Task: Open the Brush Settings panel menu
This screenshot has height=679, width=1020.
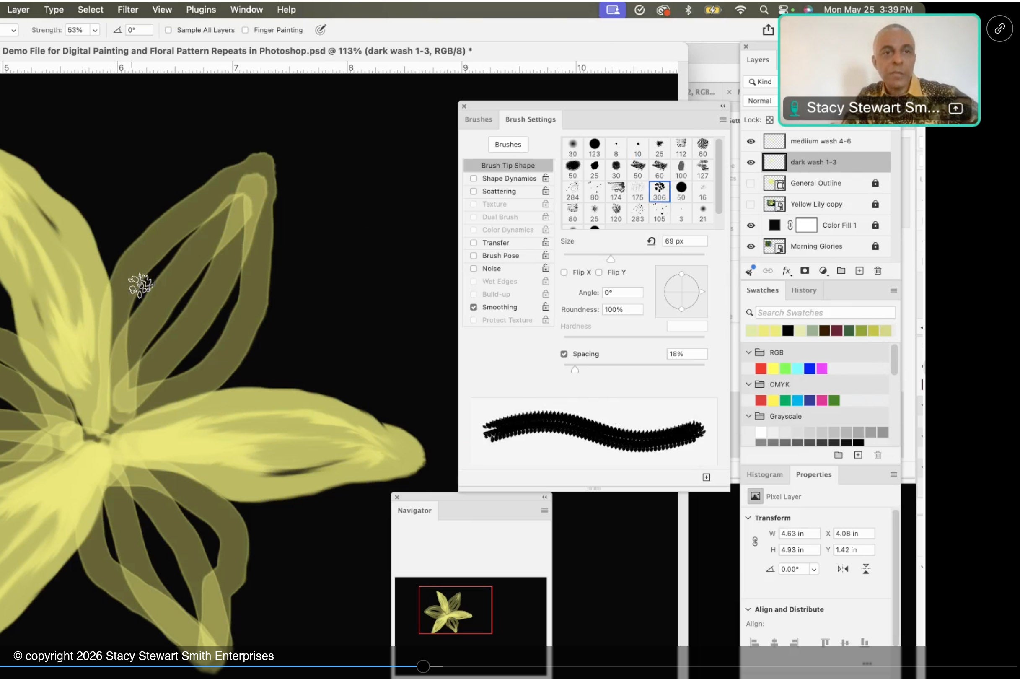Action: point(722,119)
